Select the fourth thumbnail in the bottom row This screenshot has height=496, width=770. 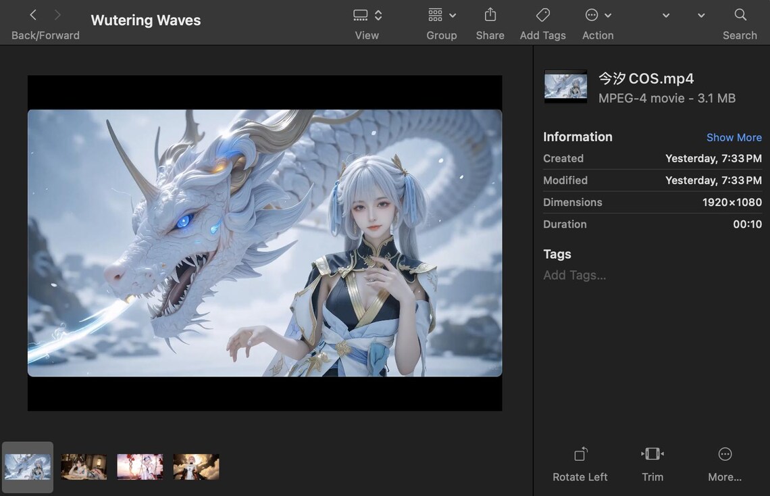[x=196, y=466]
